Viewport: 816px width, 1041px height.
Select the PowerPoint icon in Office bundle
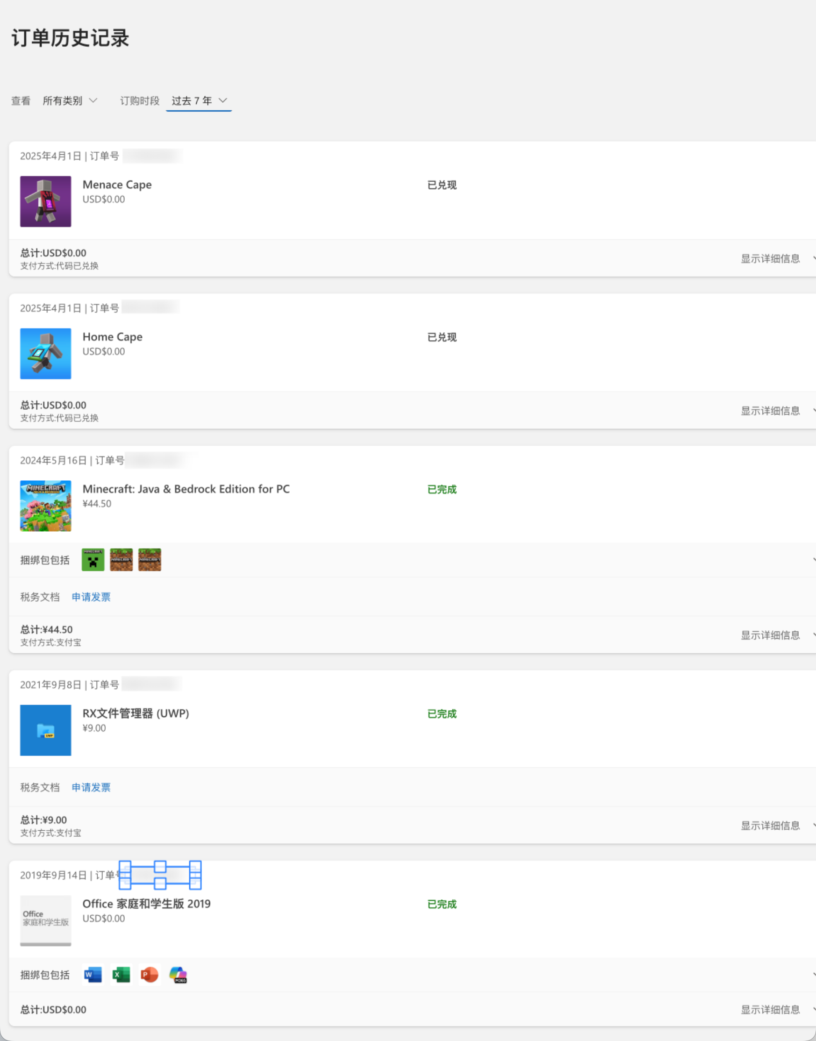click(x=150, y=975)
